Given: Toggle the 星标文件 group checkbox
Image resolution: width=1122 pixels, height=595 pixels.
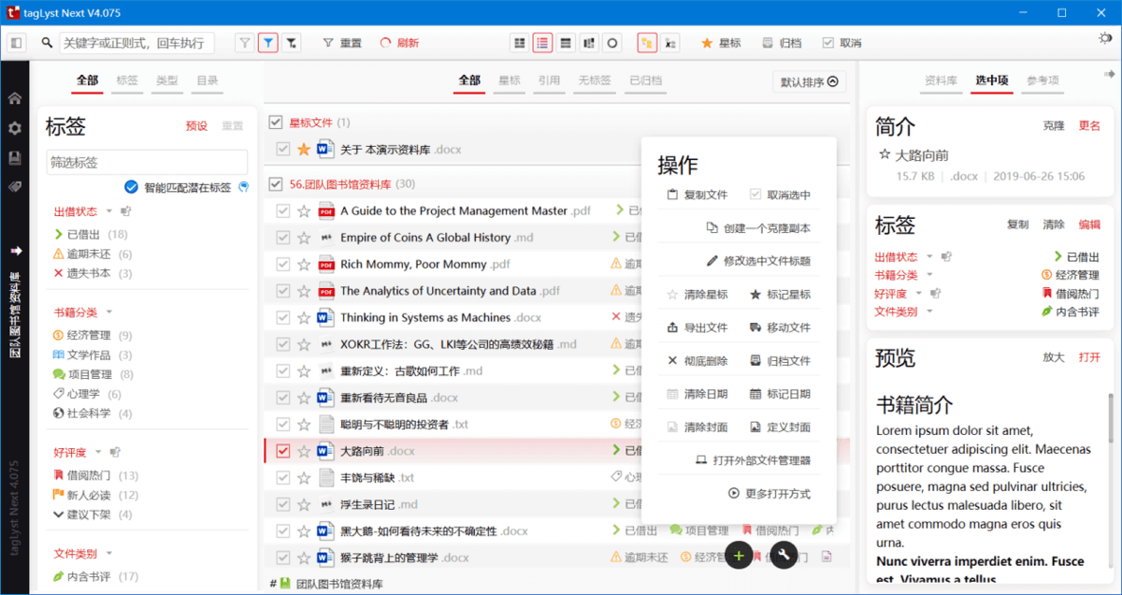Looking at the screenshot, I should [x=275, y=123].
